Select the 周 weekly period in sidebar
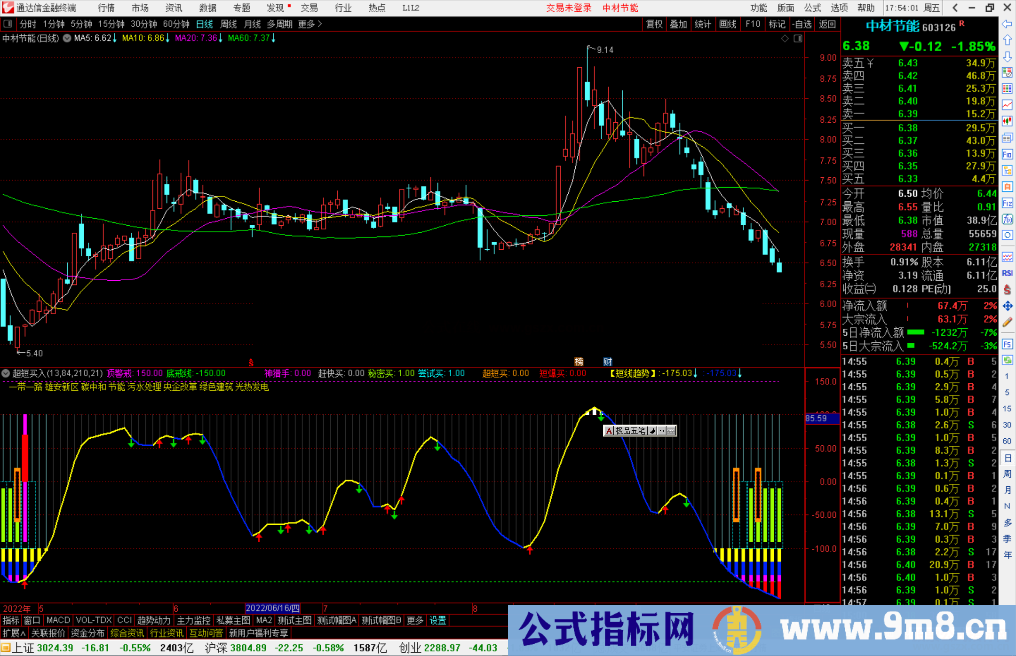This screenshot has width=1016, height=656. coord(1007,474)
